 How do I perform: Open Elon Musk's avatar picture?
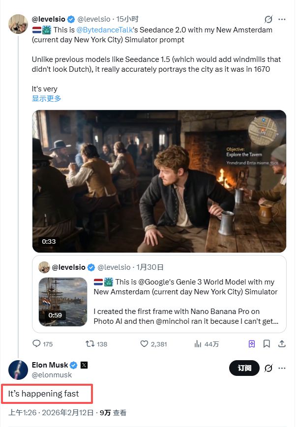pyautogui.click(x=18, y=369)
